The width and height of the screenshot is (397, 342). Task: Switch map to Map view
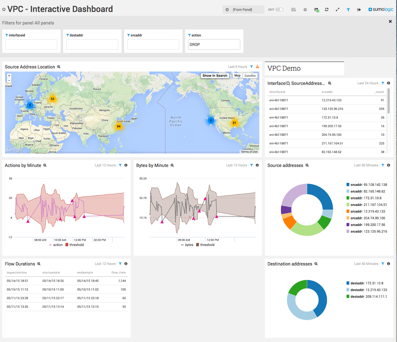[x=237, y=76]
